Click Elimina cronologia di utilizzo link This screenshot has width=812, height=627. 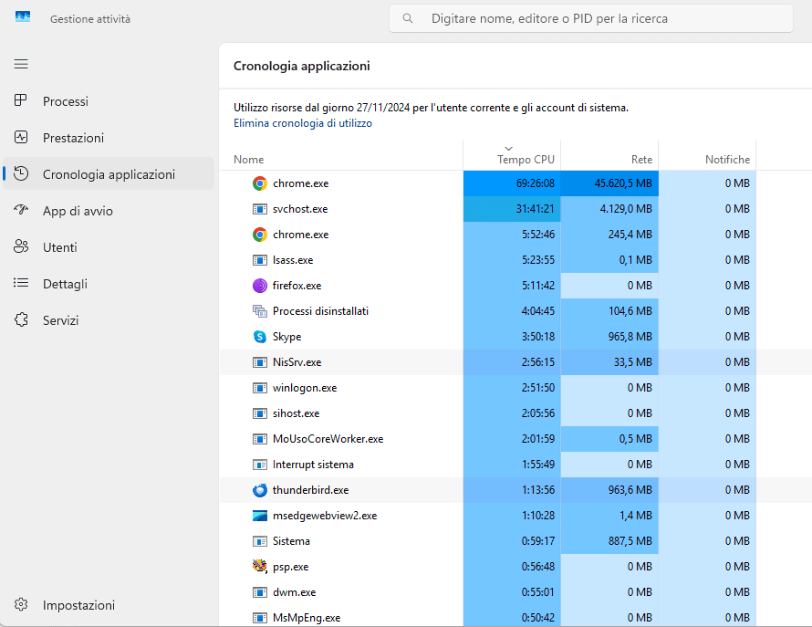pyautogui.click(x=303, y=123)
